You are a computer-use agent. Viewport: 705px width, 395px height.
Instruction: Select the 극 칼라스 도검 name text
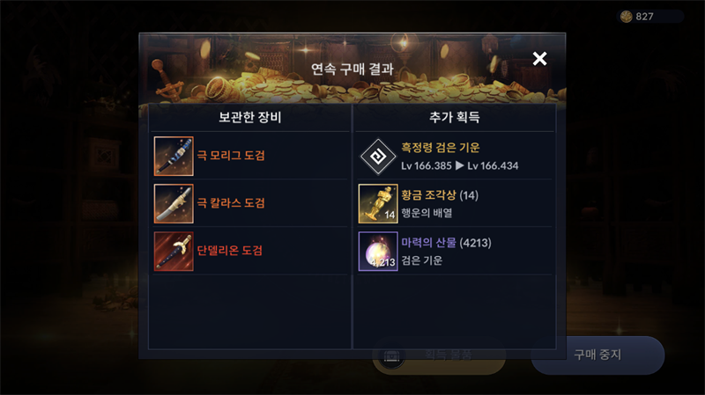pyautogui.click(x=231, y=203)
